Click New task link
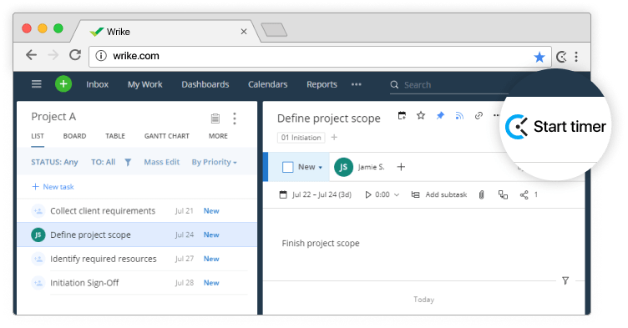 pos(53,187)
